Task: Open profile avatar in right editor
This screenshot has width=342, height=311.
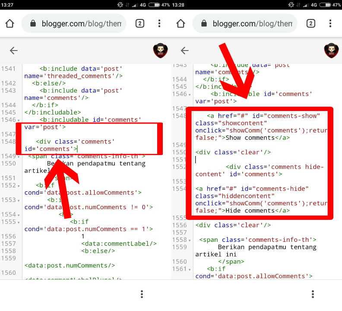Action: click(332, 51)
